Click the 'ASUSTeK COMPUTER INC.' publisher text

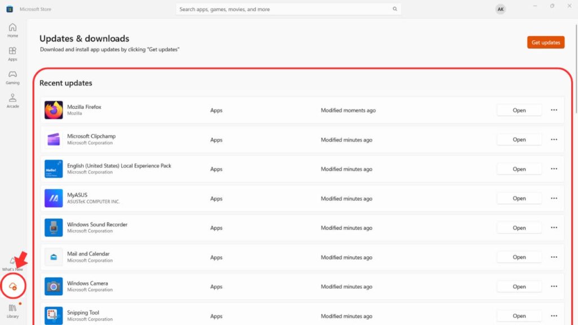tap(93, 201)
